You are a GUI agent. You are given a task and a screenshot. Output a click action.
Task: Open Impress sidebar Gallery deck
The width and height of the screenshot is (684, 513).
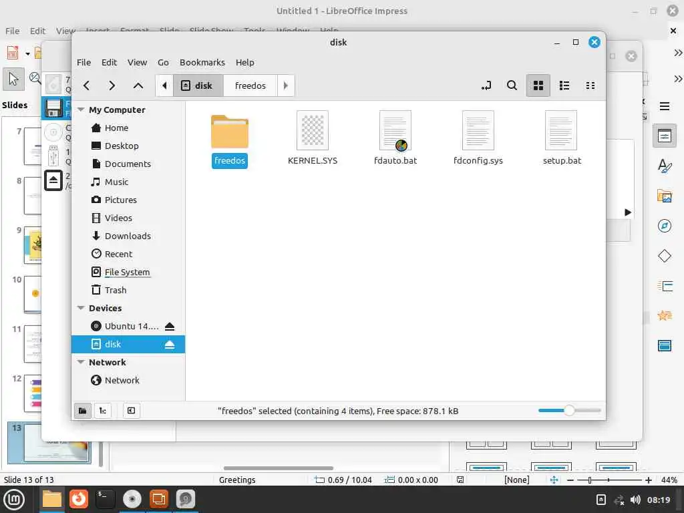pos(665,196)
